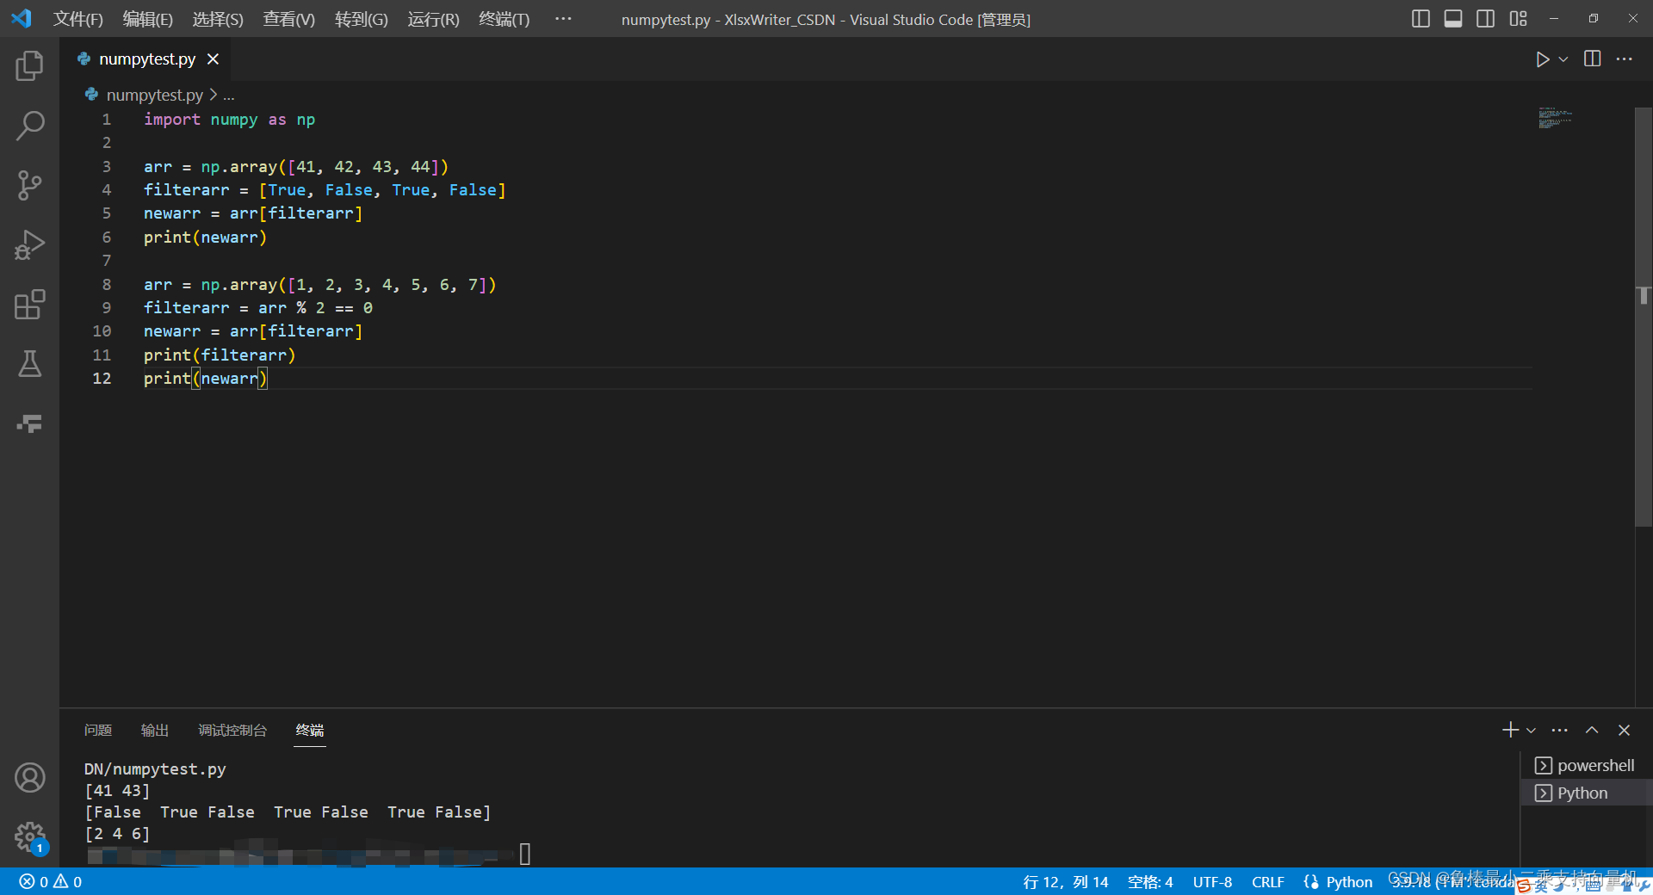The width and height of the screenshot is (1653, 895).
Task: Click the editor vertical scrollbar
Action: 1644,317
